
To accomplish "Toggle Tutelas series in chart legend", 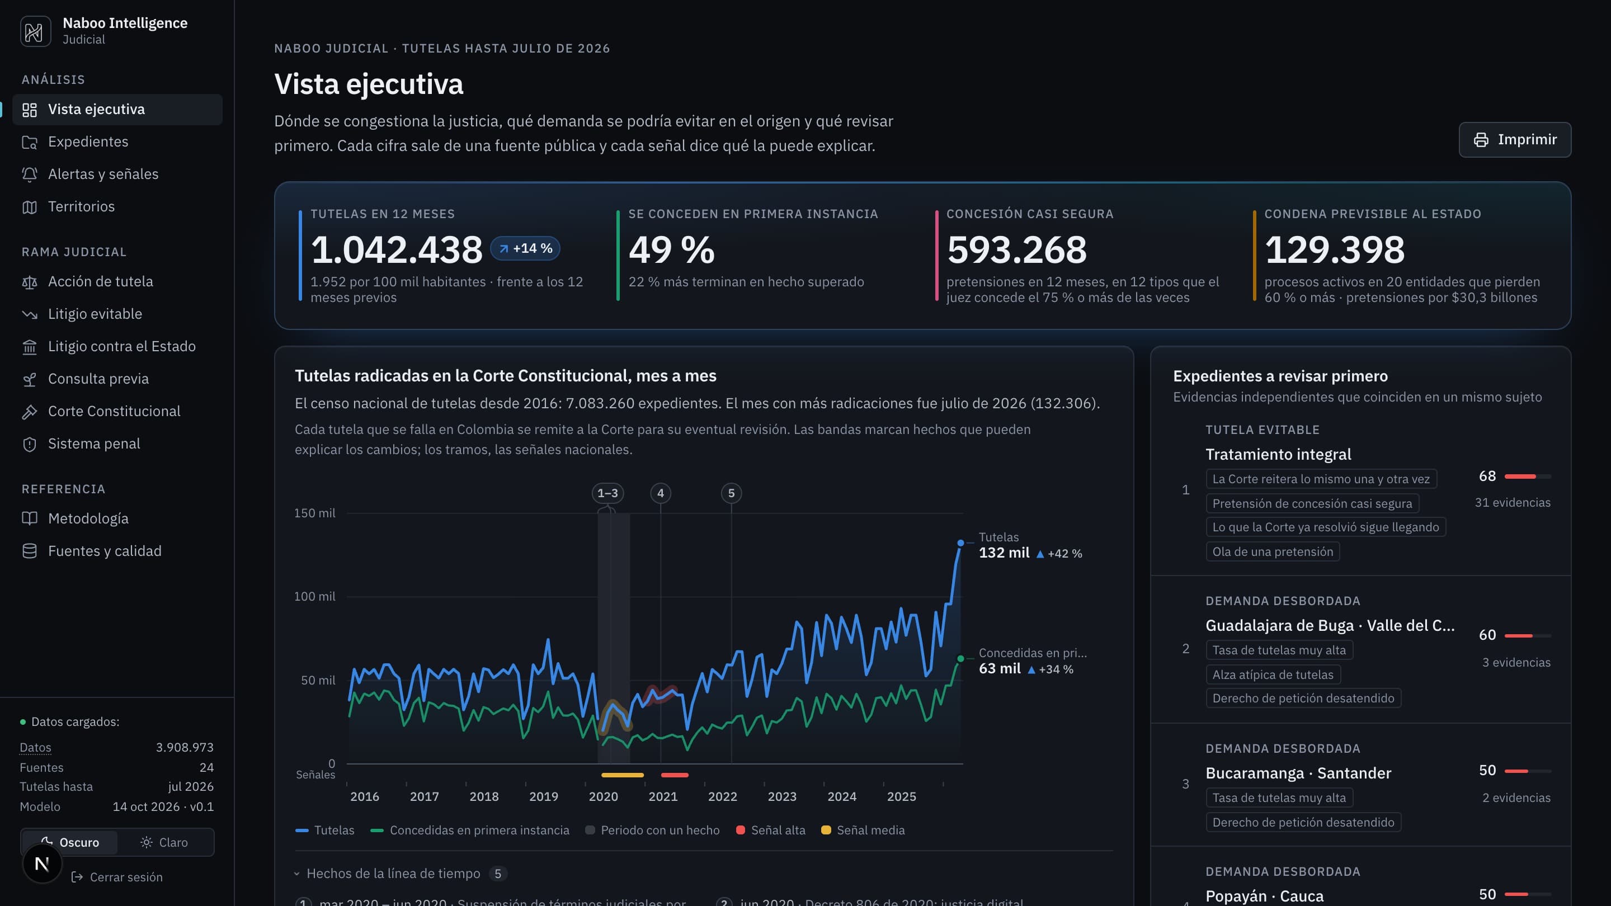I will (x=324, y=830).
